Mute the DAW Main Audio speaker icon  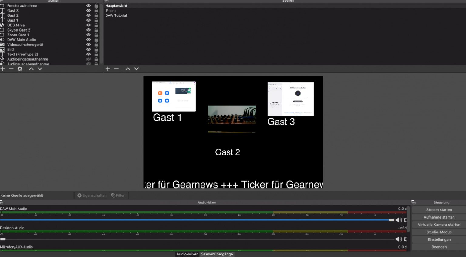click(x=399, y=220)
